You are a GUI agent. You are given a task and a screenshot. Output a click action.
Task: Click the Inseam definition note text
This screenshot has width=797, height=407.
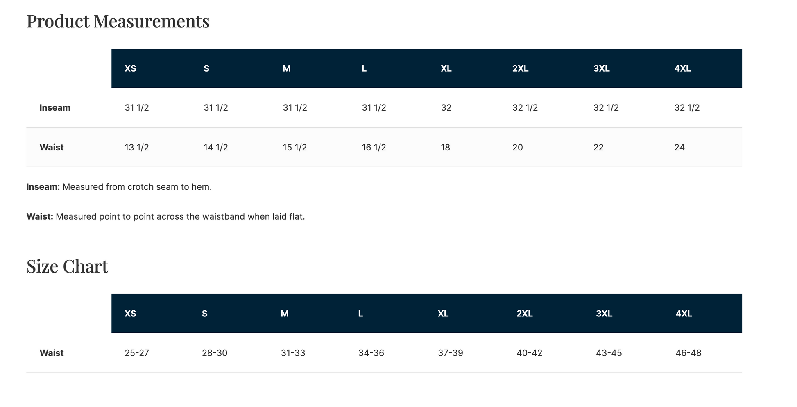(119, 187)
